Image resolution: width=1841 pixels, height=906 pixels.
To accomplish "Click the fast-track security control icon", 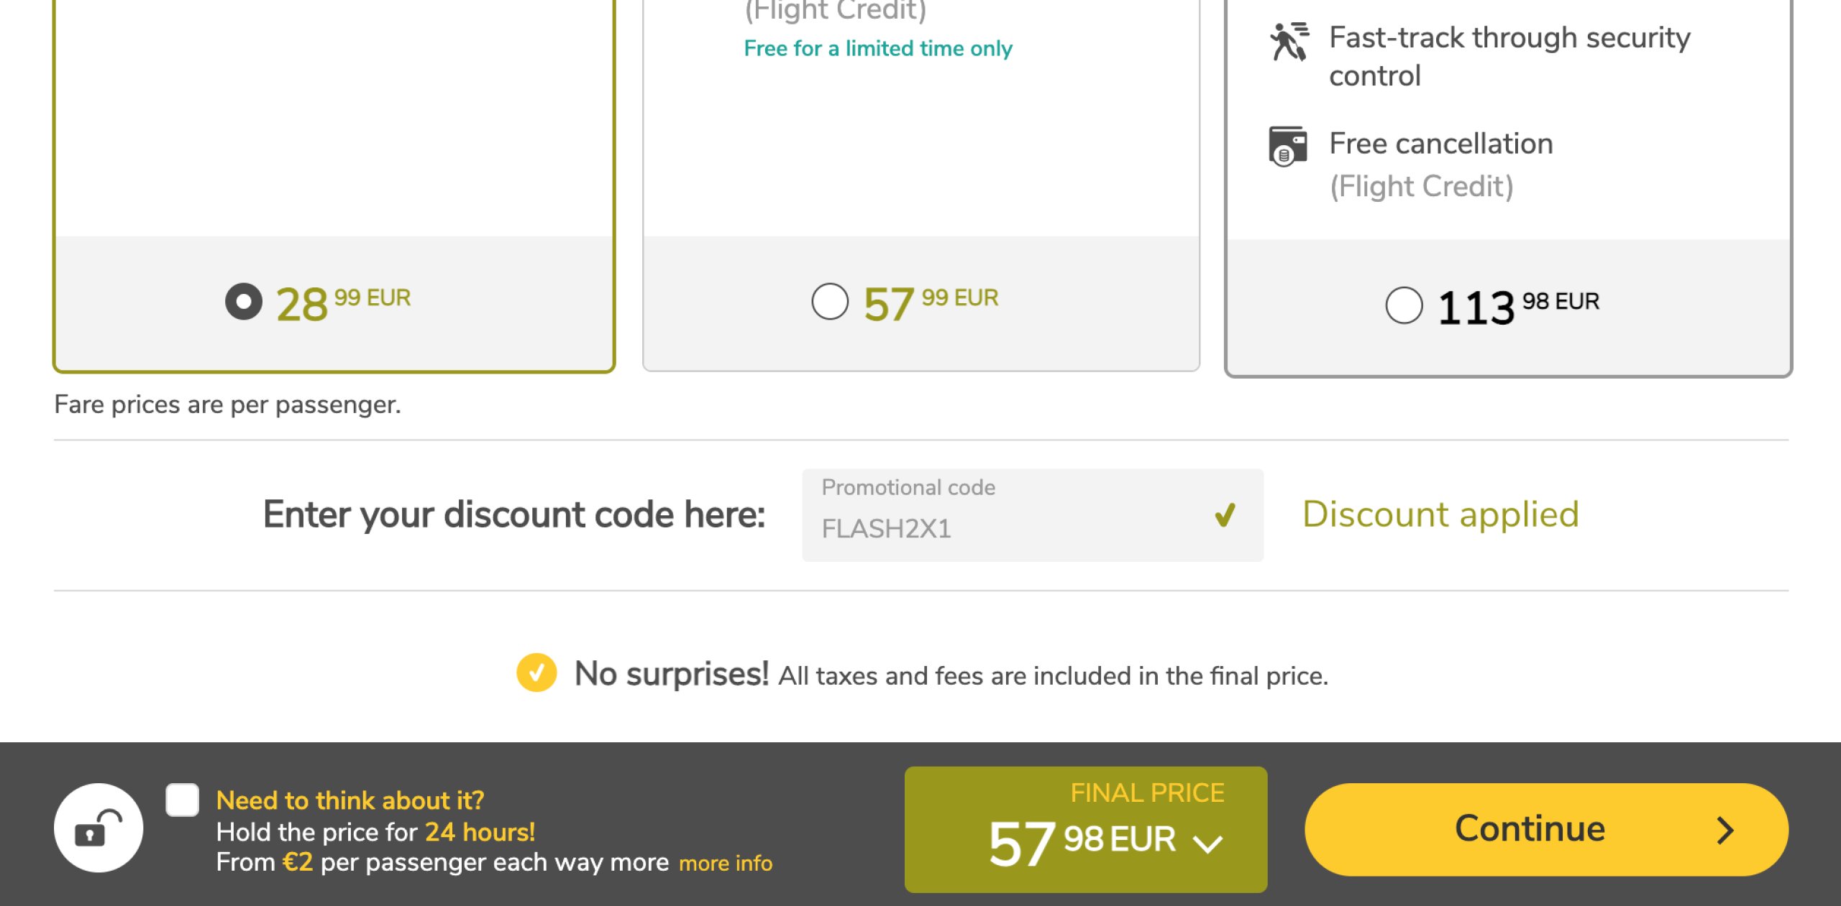I will pyautogui.click(x=1289, y=42).
